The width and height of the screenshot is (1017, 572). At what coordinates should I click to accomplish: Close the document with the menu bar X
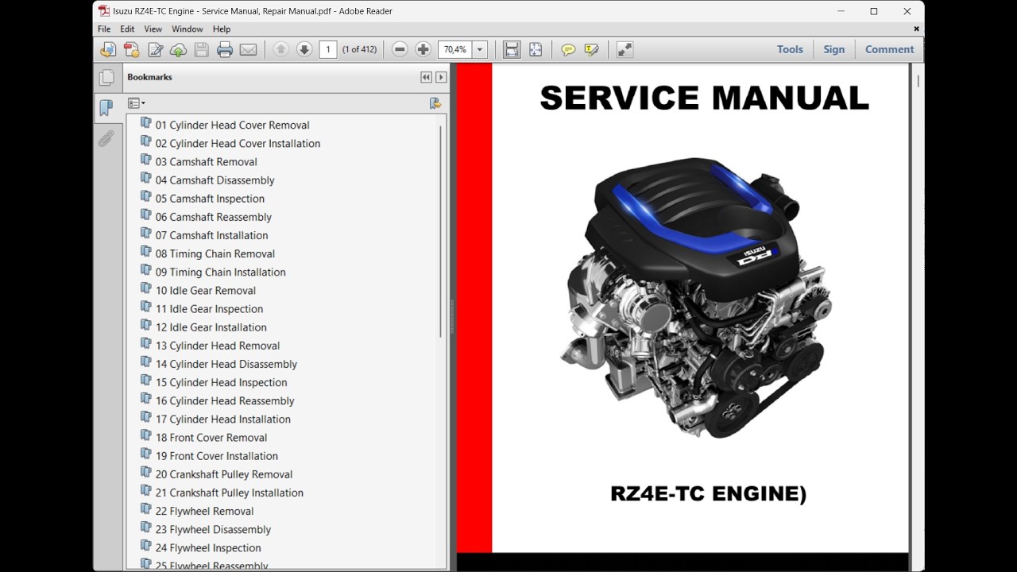(916, 29)
